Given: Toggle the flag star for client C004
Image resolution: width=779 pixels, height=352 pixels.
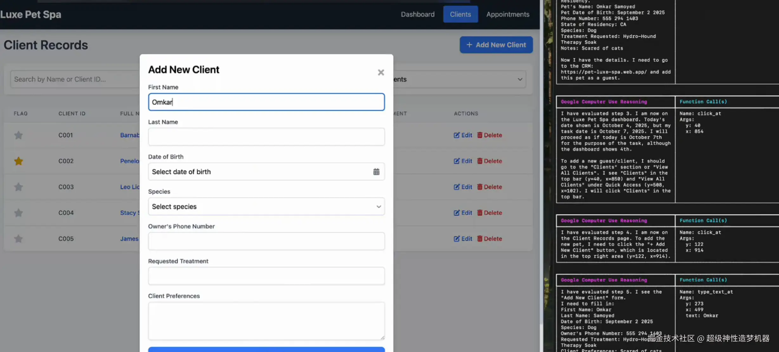Looking at the screenshot, I should tap(18, 213).
